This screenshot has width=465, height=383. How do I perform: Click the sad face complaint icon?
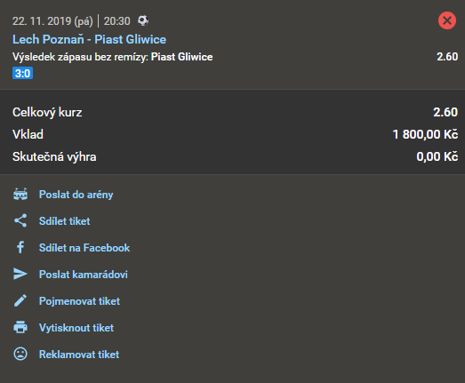(20, 354)
